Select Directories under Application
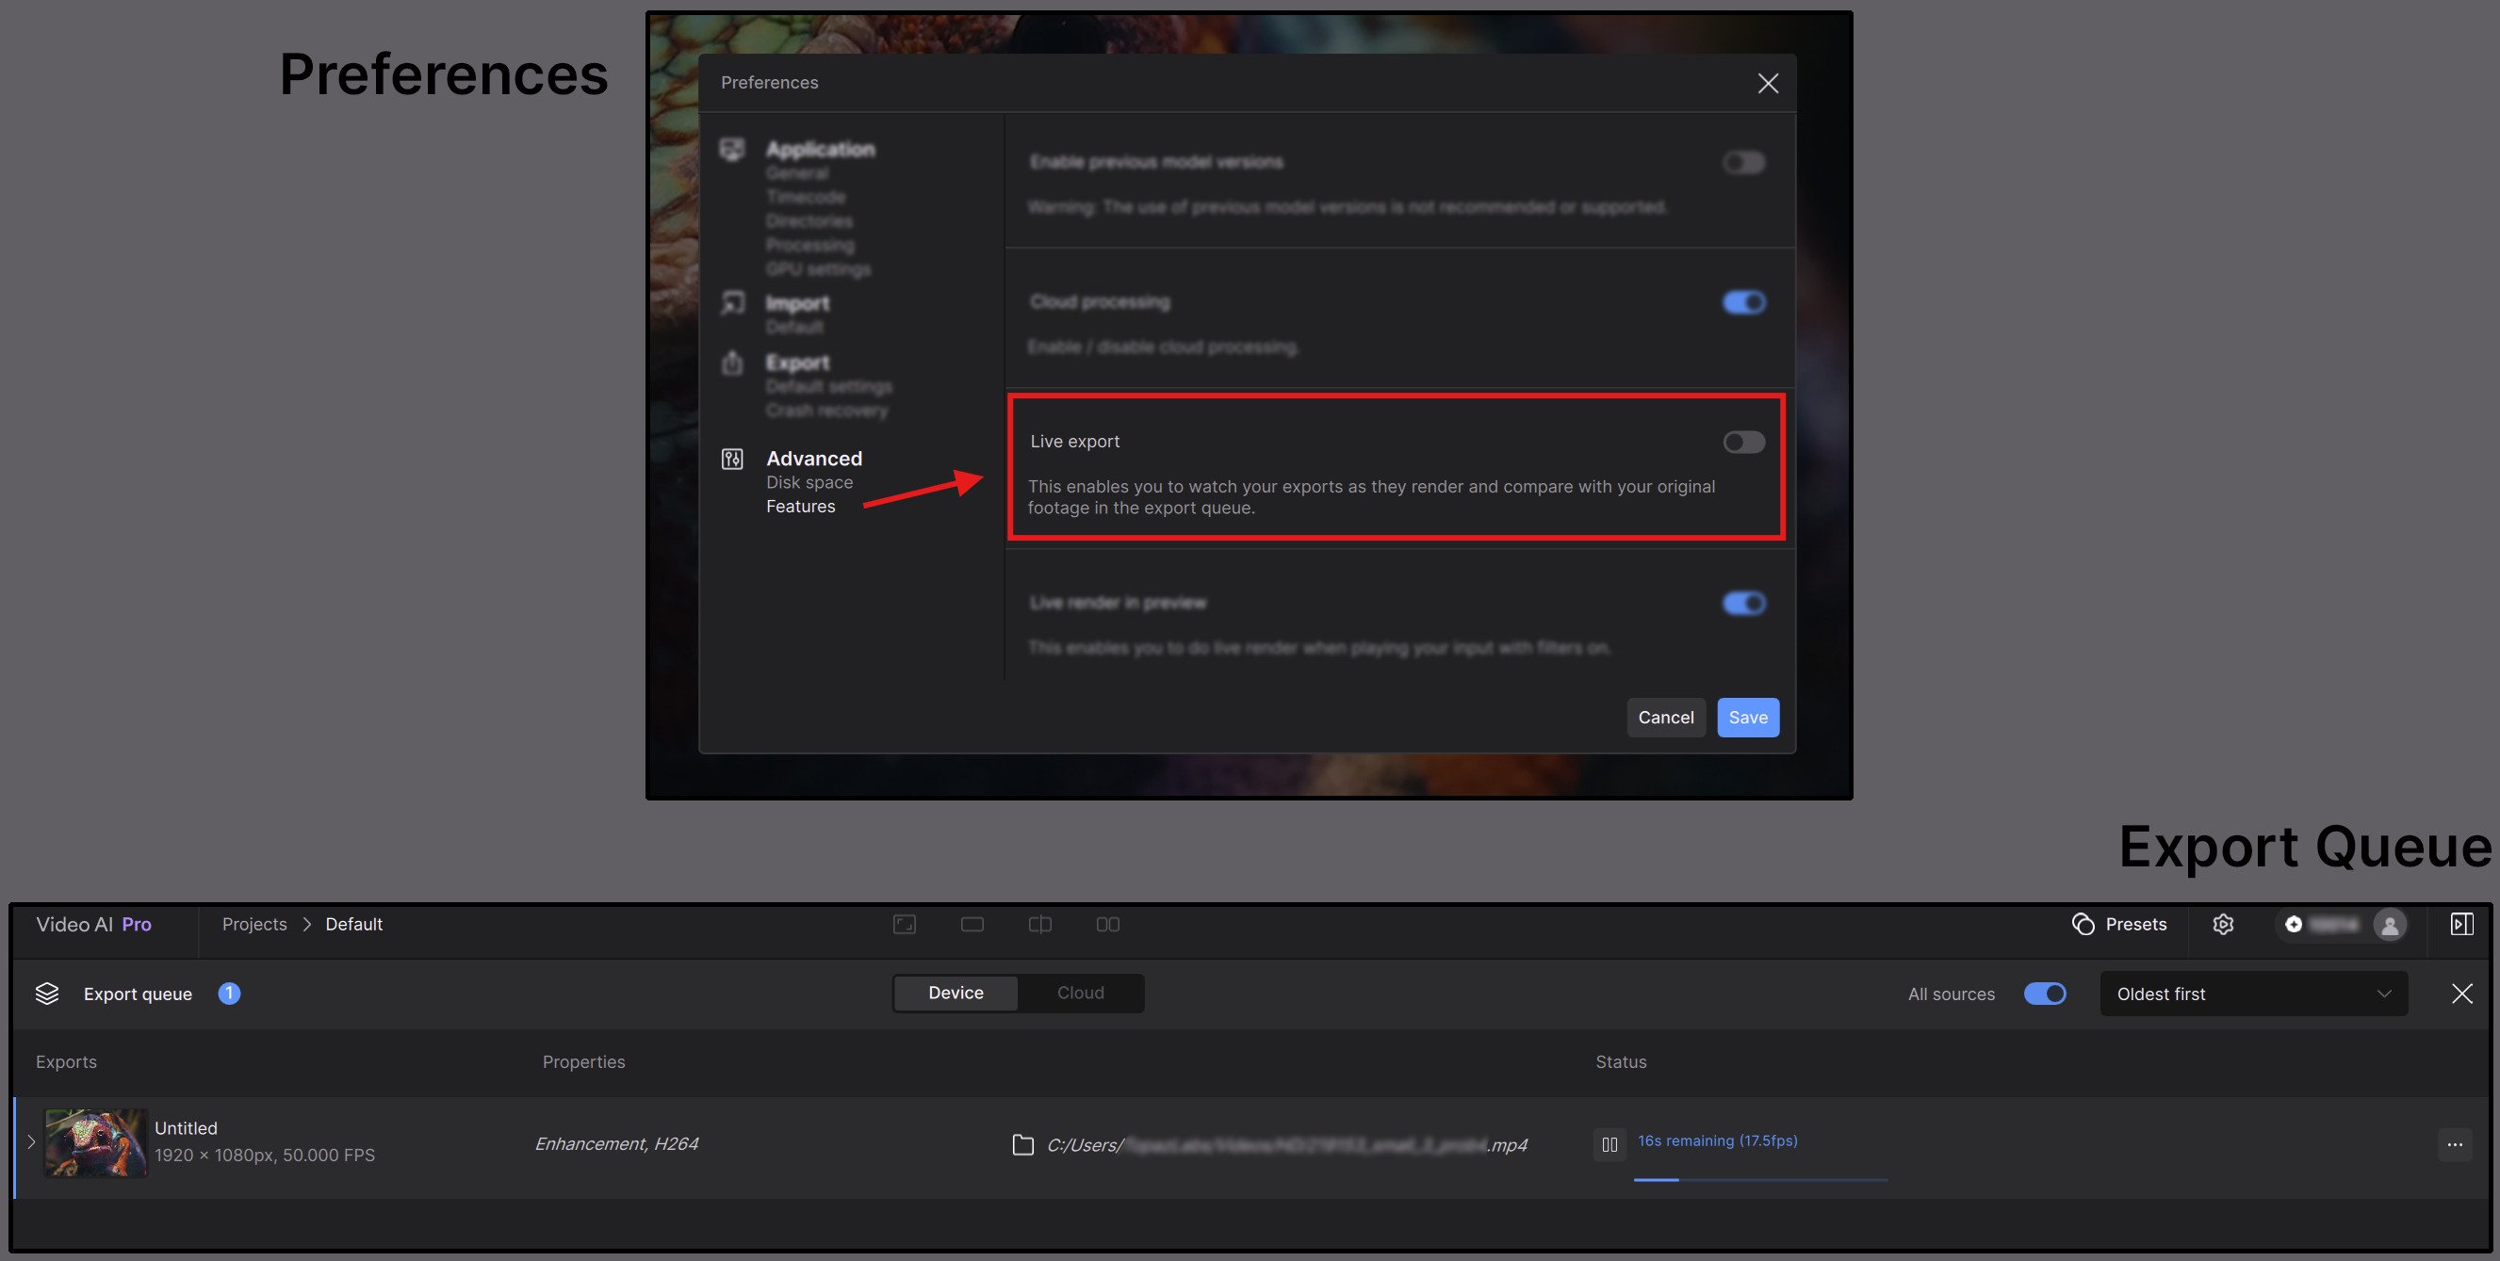 click(x=809, y=221)
